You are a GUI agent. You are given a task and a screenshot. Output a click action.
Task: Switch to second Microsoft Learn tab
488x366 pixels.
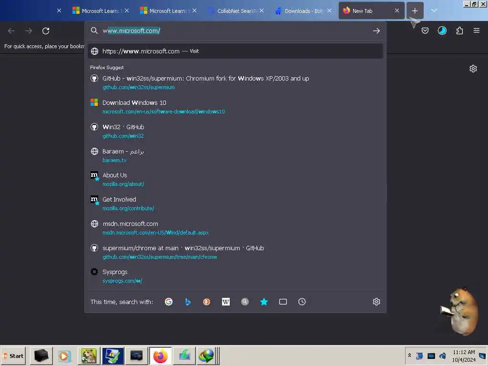[x=165, y=11]
